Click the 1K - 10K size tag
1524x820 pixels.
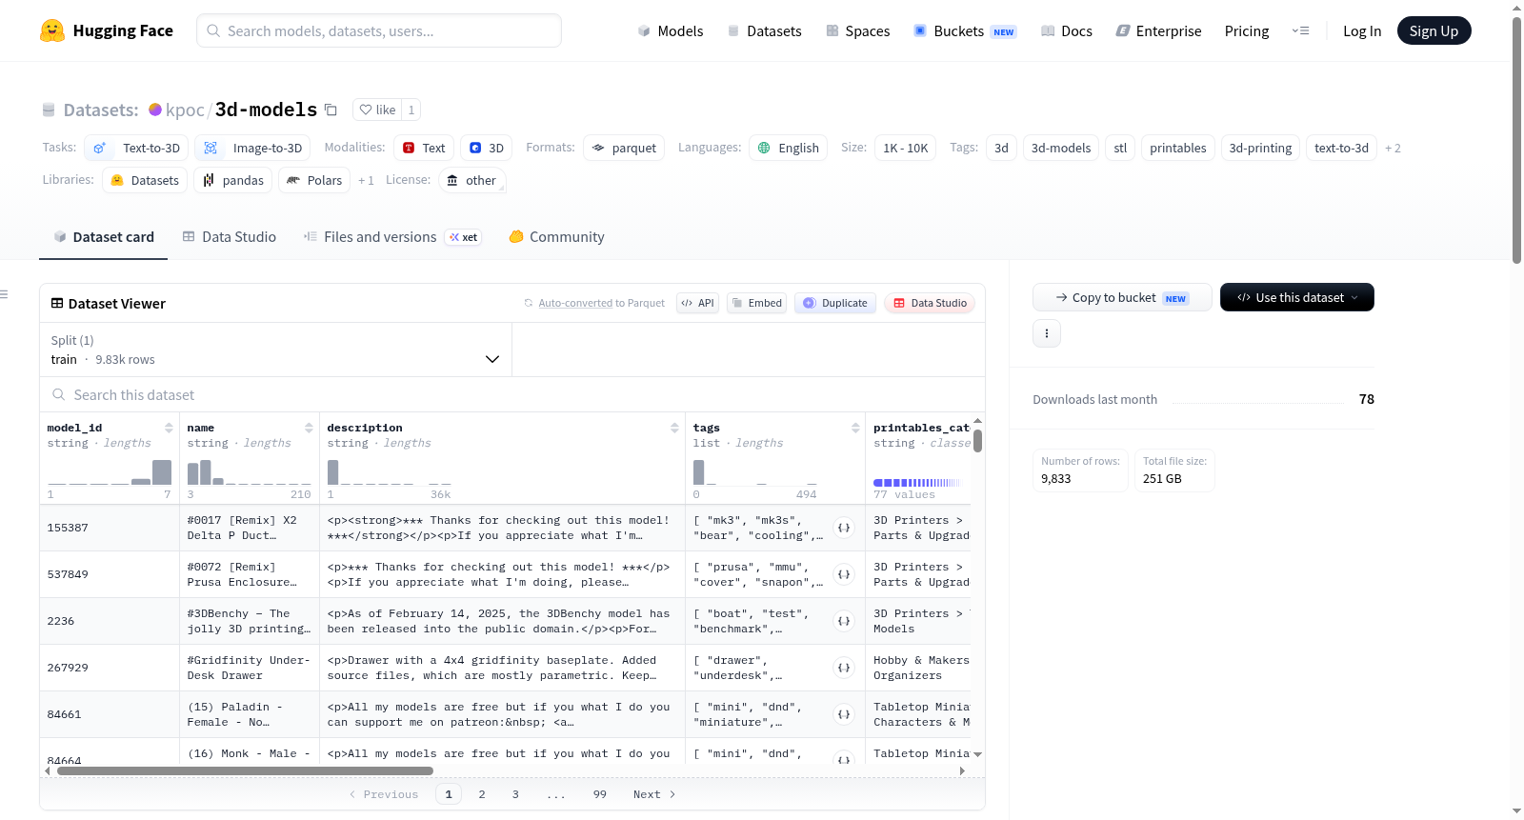(905, 148)
